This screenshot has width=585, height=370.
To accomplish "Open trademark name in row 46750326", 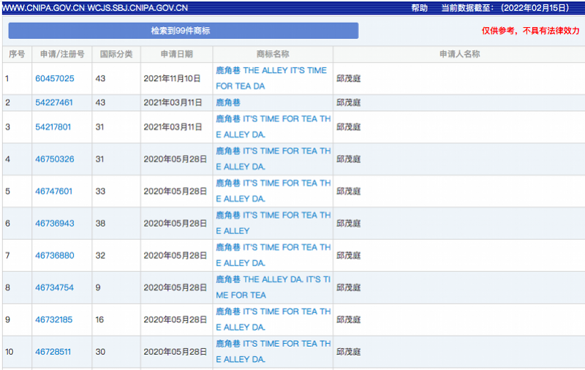I will point(273,159).
